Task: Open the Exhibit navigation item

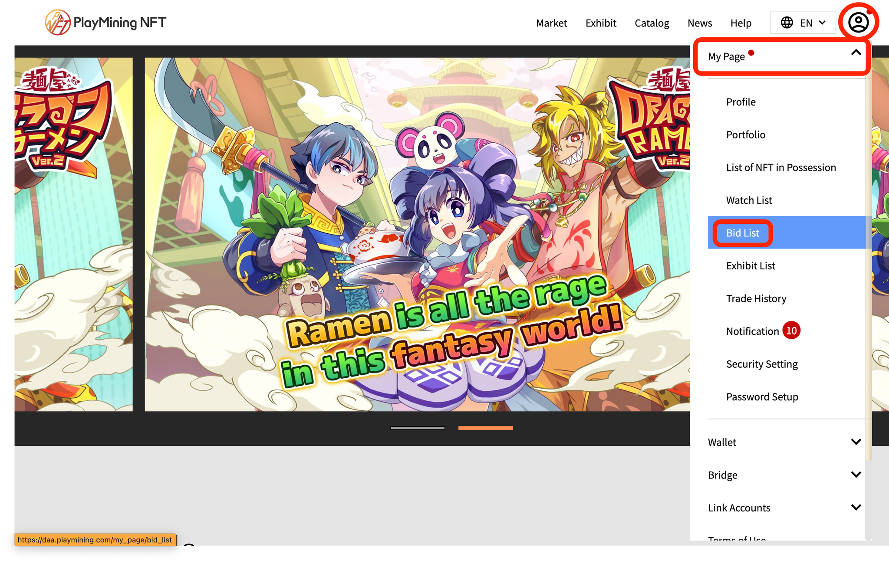Action: 600,23
